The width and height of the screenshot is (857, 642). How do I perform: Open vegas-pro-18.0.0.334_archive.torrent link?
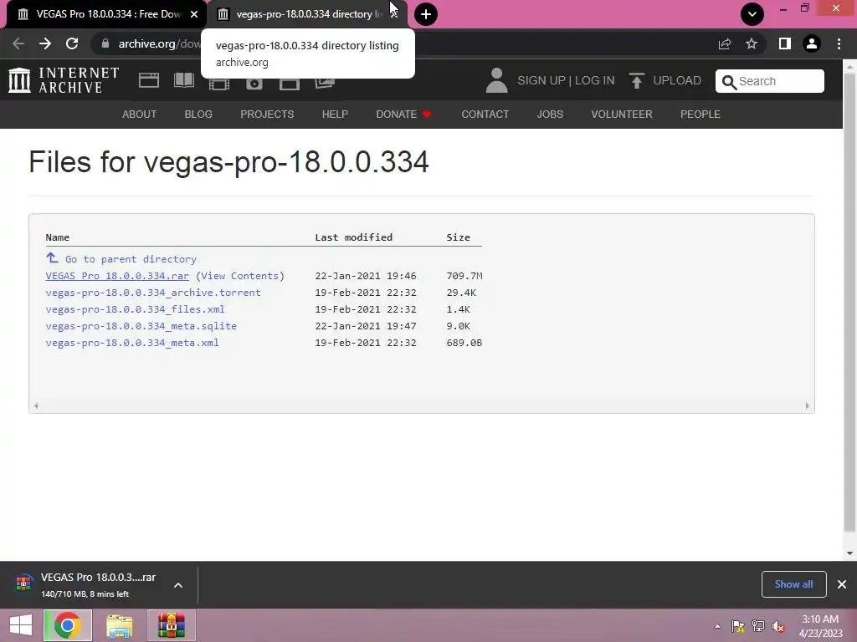click(x=153, y=293)
